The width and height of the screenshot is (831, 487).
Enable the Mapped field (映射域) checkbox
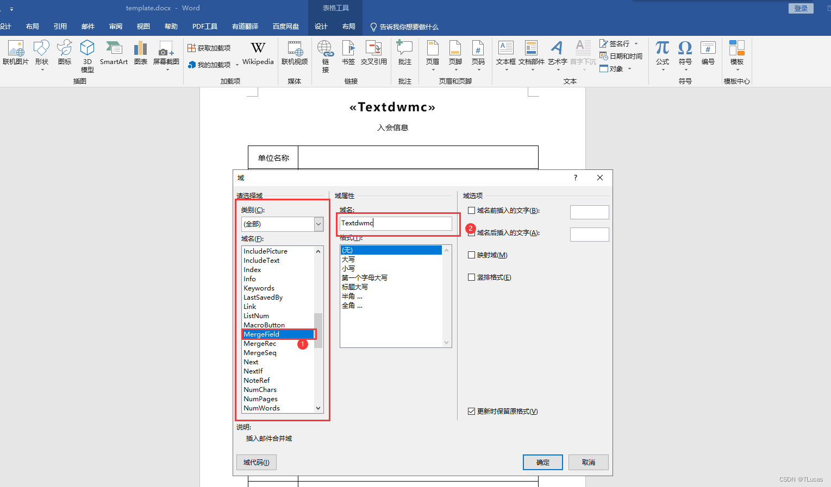[471, 255]
